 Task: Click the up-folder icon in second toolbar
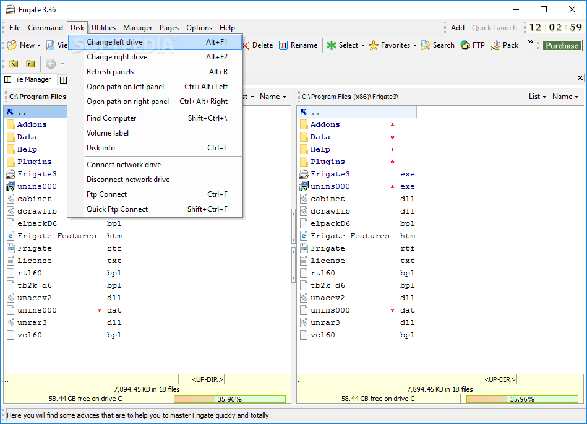coord(30,64)
